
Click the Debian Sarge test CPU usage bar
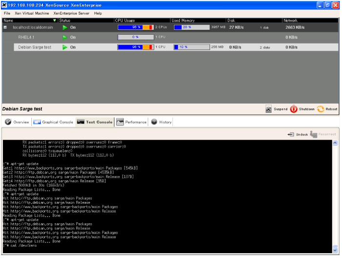tap(136, 47)
